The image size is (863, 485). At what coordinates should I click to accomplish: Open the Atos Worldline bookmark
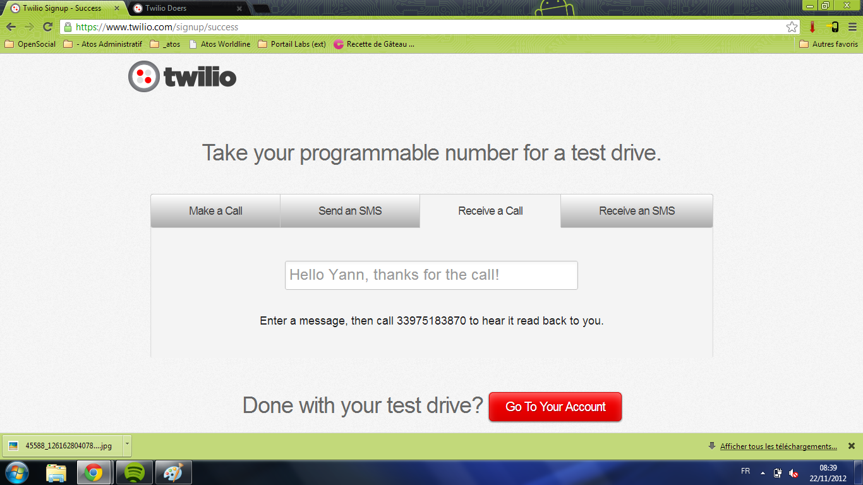tap(219, 44)
